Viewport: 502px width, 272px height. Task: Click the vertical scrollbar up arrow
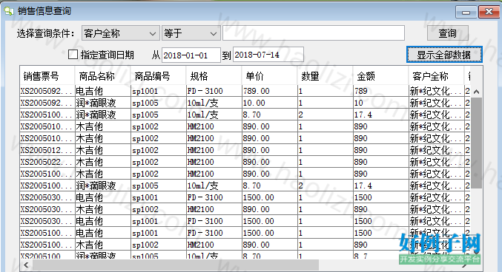[x=476, y=92]
